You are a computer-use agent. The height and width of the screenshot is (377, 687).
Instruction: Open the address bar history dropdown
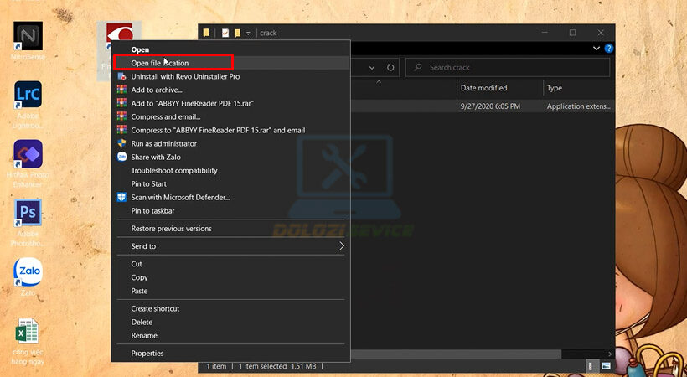[371, 67]
